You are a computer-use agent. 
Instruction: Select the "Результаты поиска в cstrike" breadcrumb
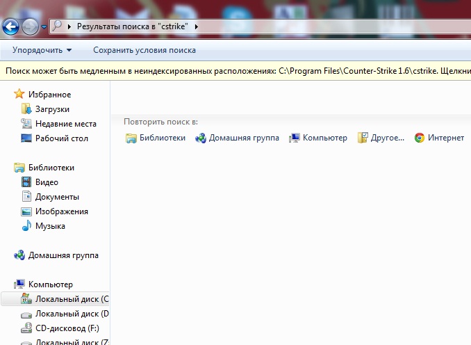[x=133, y=26]
